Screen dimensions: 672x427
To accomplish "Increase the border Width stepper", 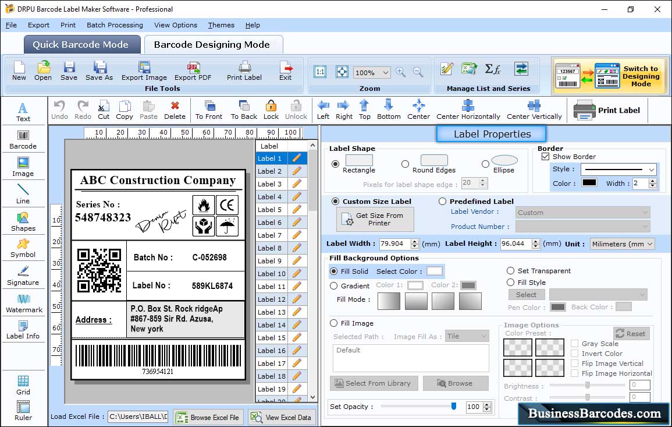I will pyautogui.click(x=653, y=181).
